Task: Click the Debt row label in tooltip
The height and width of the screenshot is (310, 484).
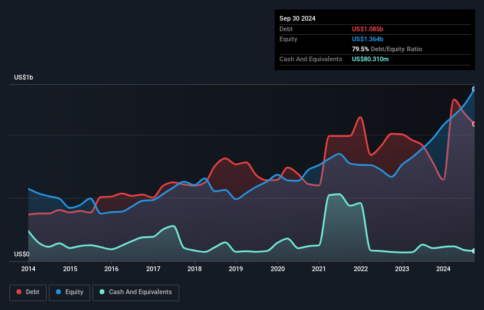Action: coord(286,29)
